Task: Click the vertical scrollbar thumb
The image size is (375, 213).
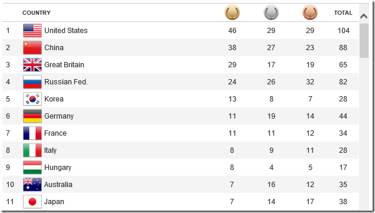Action: pyautogui.click(x=364, y=41)
